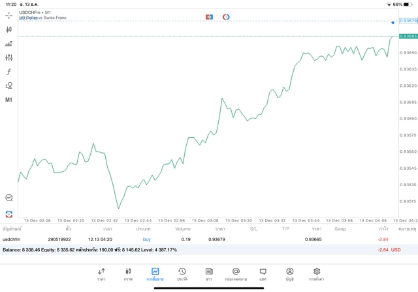Screen dimensions: 418x292
Task: Select the buy order level arrow marker
Action: click(393, 23)
